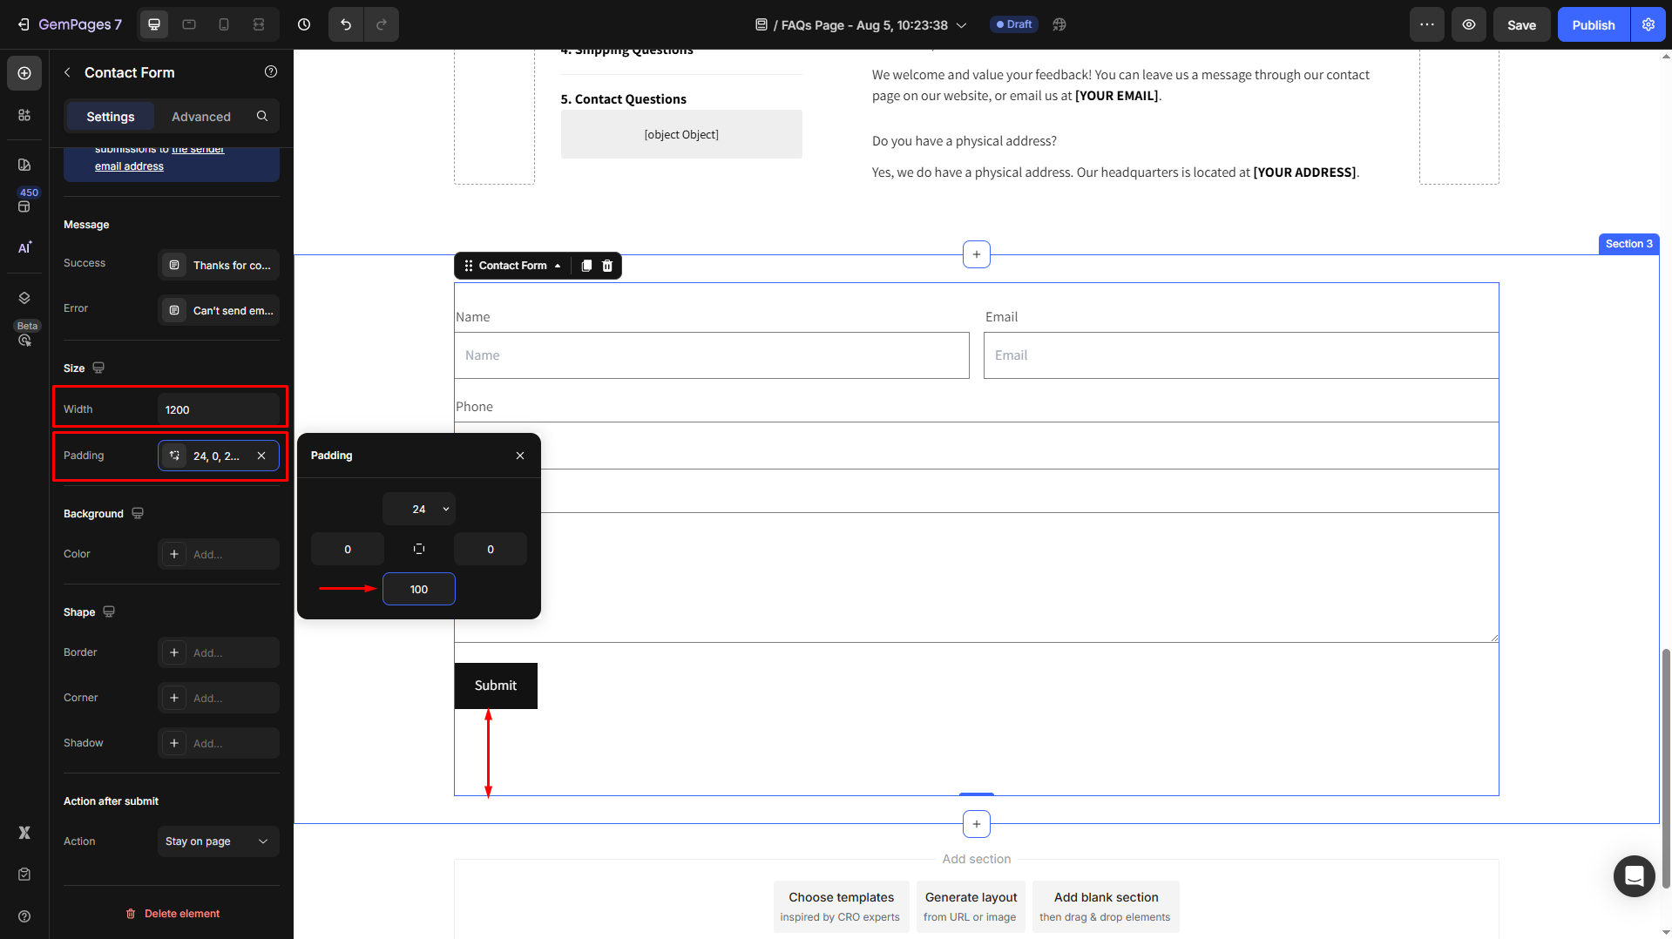Open Contact Form help icon

[271, 72]
